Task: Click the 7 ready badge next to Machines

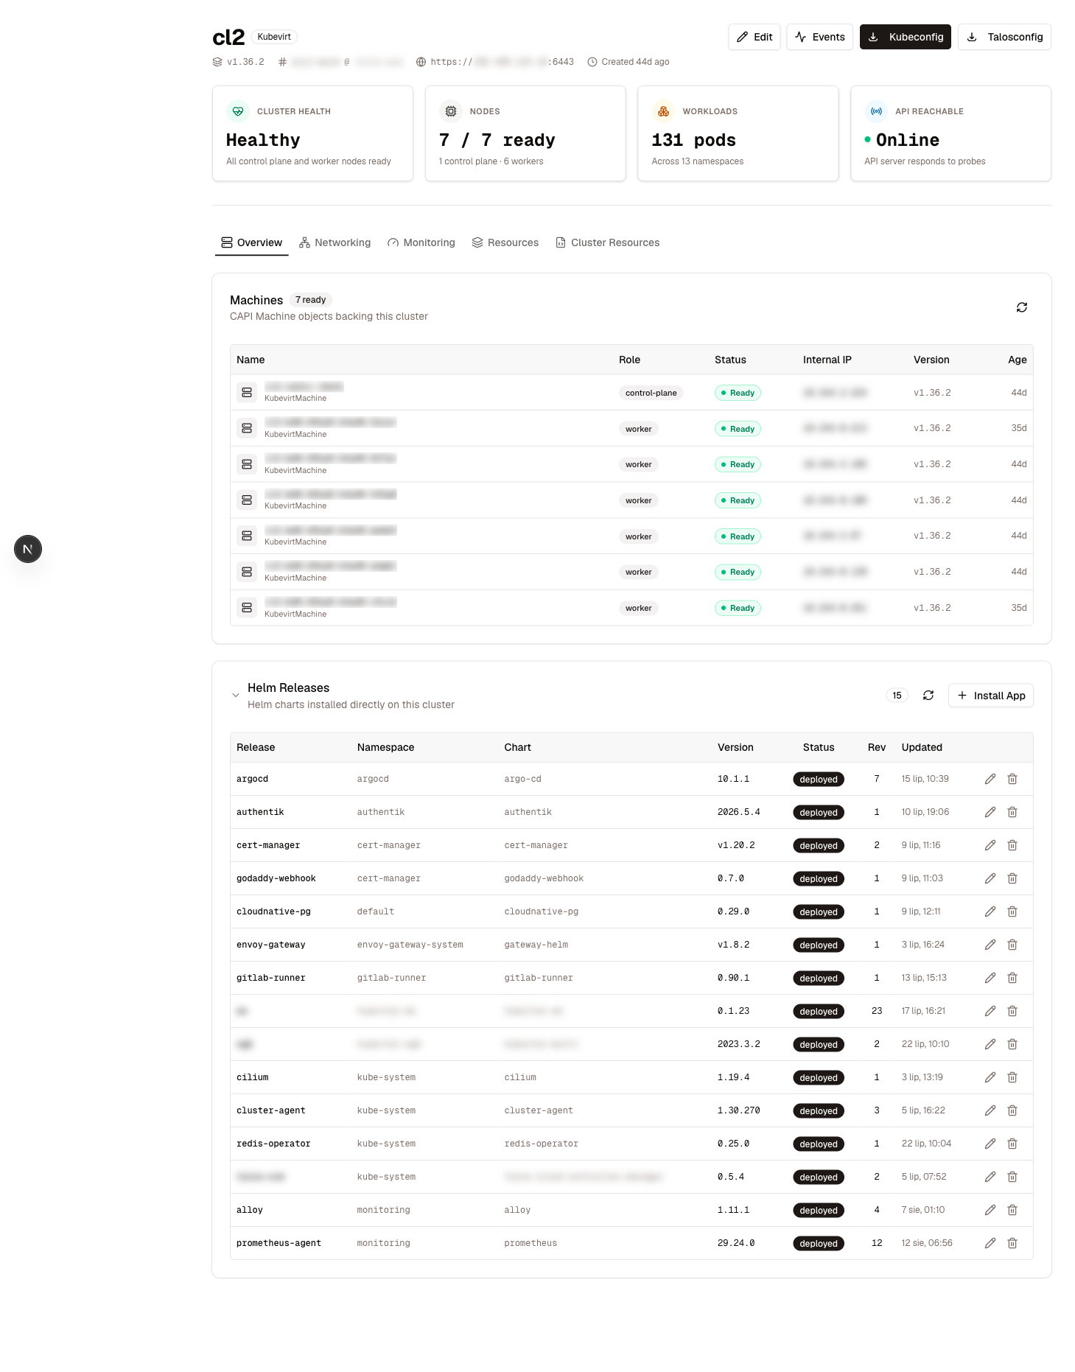Action: click(310, 300)
